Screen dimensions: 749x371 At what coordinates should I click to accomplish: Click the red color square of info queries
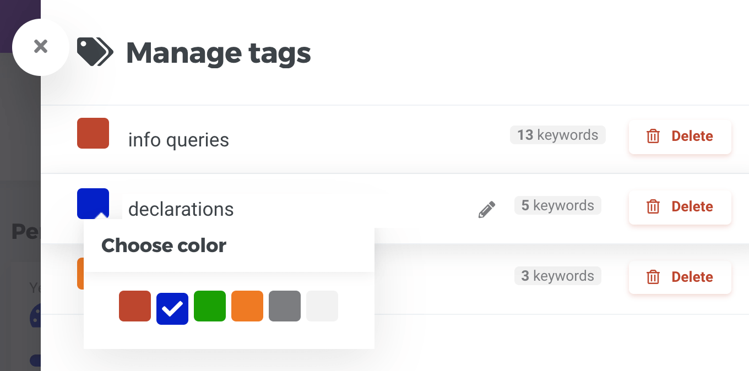click(x=93, y=133)
